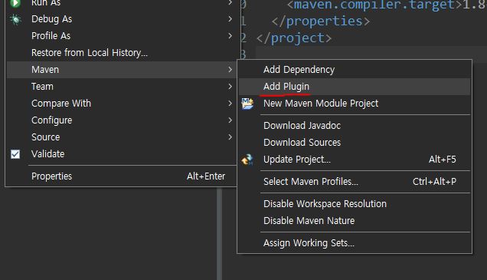Open the Team menu entry
The image size is (487, 280).
(x=121, y=86)
